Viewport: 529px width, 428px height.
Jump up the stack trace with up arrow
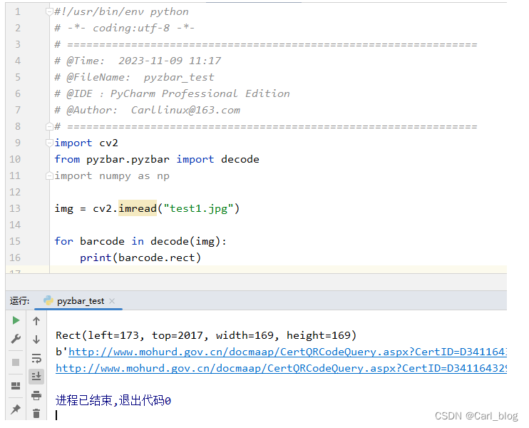point(36,321)
